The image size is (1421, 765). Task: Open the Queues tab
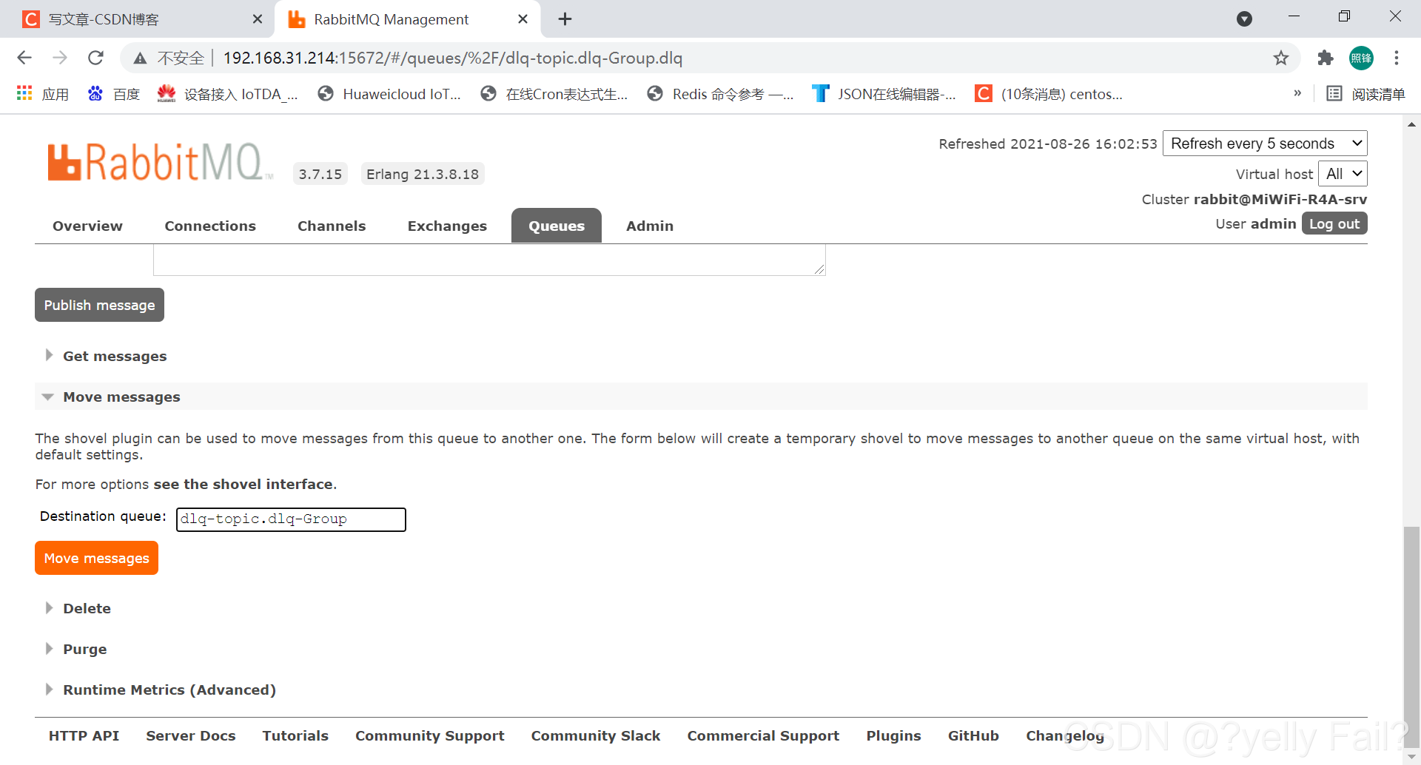[x=557, y=226]
